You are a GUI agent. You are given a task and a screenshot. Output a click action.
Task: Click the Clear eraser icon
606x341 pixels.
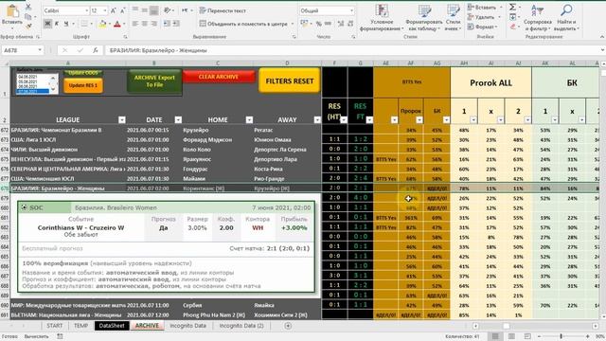(512, 27)
